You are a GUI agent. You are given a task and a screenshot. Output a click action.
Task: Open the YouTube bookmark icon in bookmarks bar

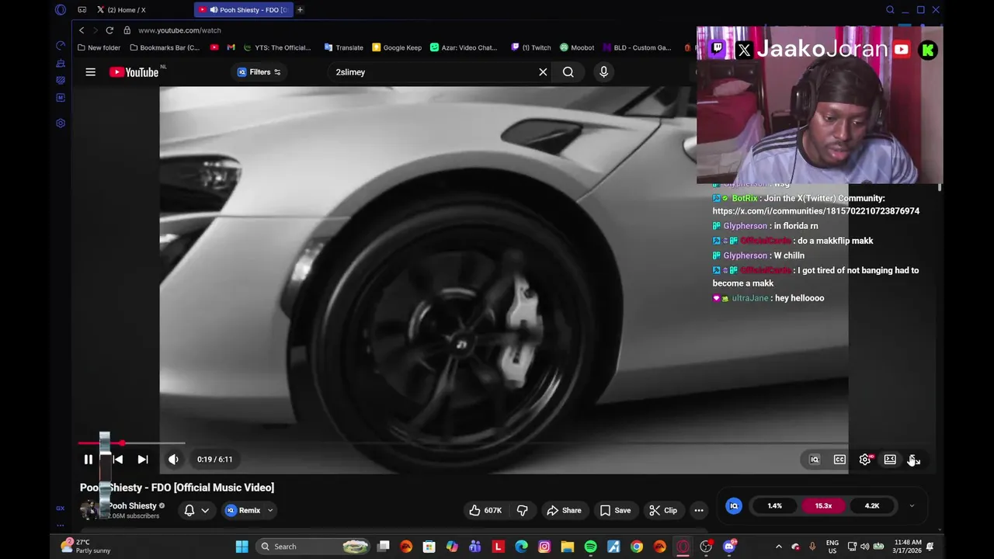point(214,47)
